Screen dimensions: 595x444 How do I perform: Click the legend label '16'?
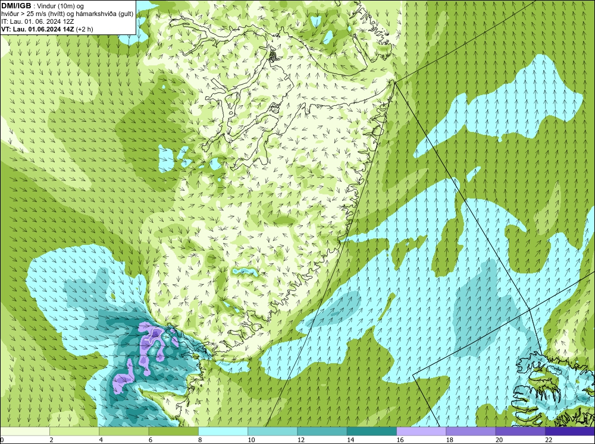coord(400,440)
